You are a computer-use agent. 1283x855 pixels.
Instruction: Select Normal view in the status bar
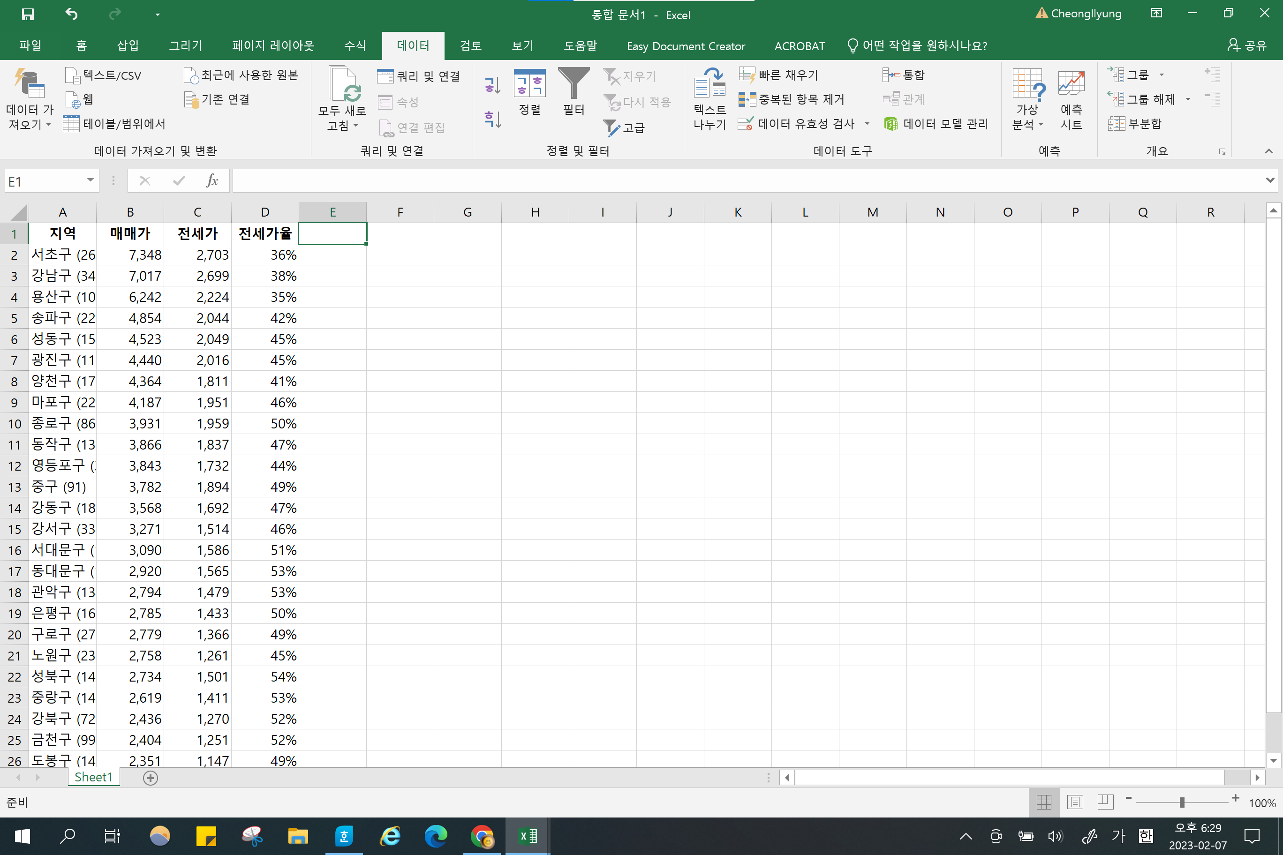click(x=1043, y=802)
